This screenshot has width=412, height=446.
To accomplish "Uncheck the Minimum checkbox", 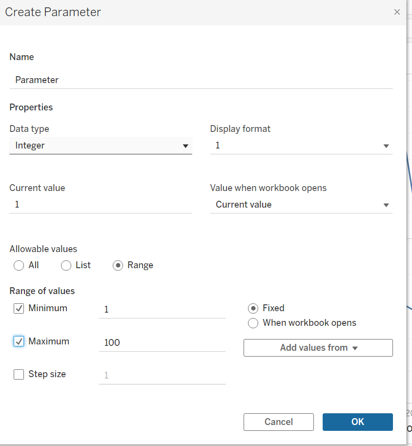I will coord(19,309).
